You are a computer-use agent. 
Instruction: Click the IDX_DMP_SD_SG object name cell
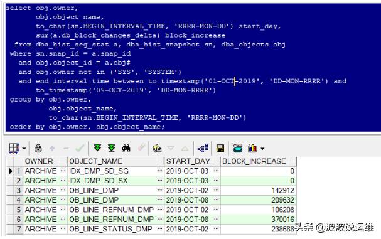pyautogui.click(x=99, y=171)
